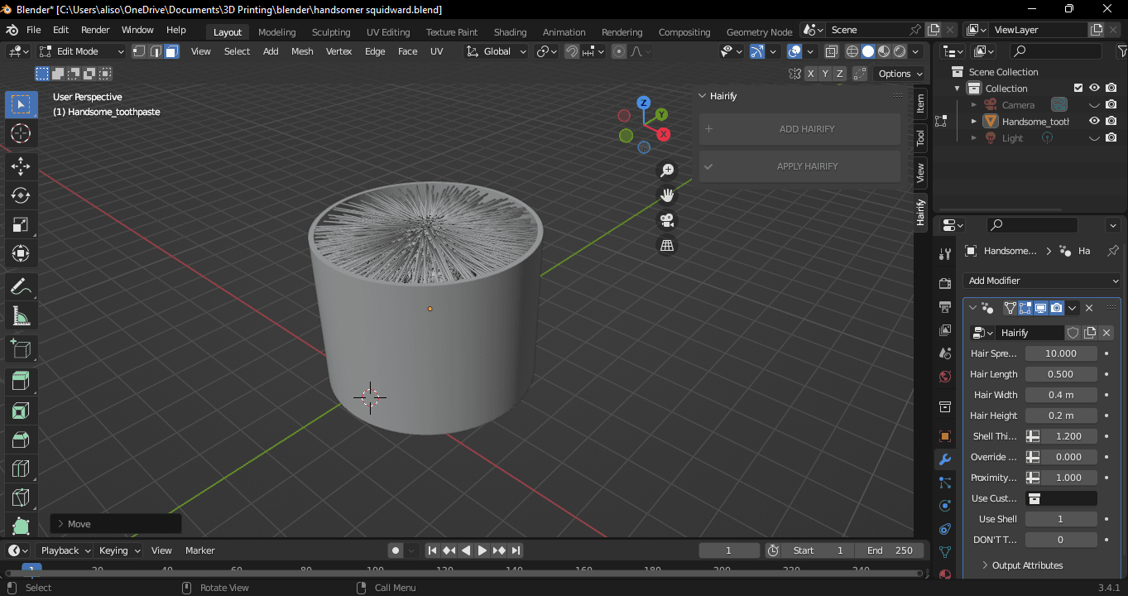Open the World properties tab
The width and height of the screenshot is (1128, 596).
click(945, 377)
